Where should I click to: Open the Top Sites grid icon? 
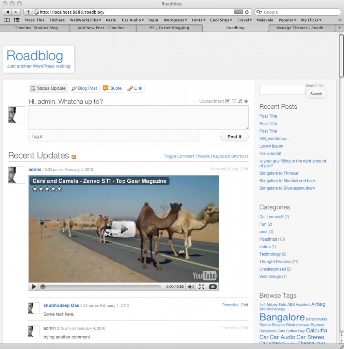[17, 20]
